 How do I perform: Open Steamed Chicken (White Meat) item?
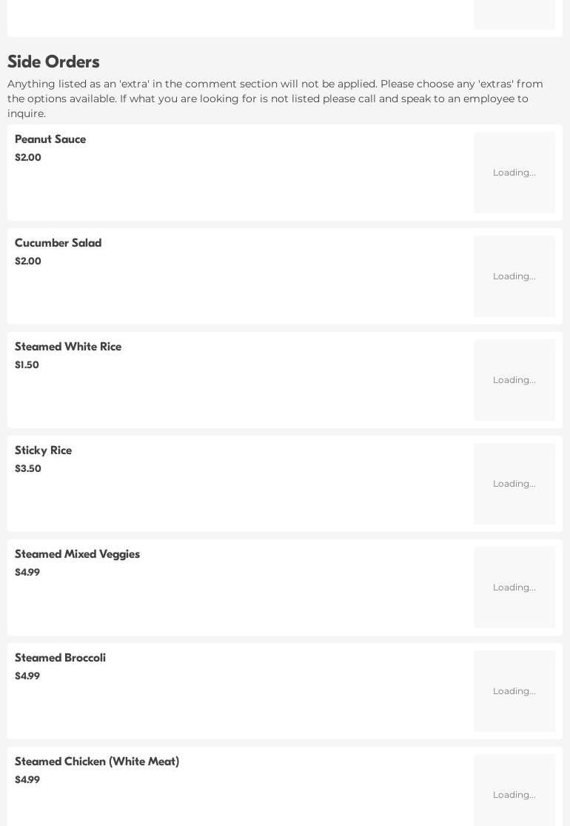(97, 762)
